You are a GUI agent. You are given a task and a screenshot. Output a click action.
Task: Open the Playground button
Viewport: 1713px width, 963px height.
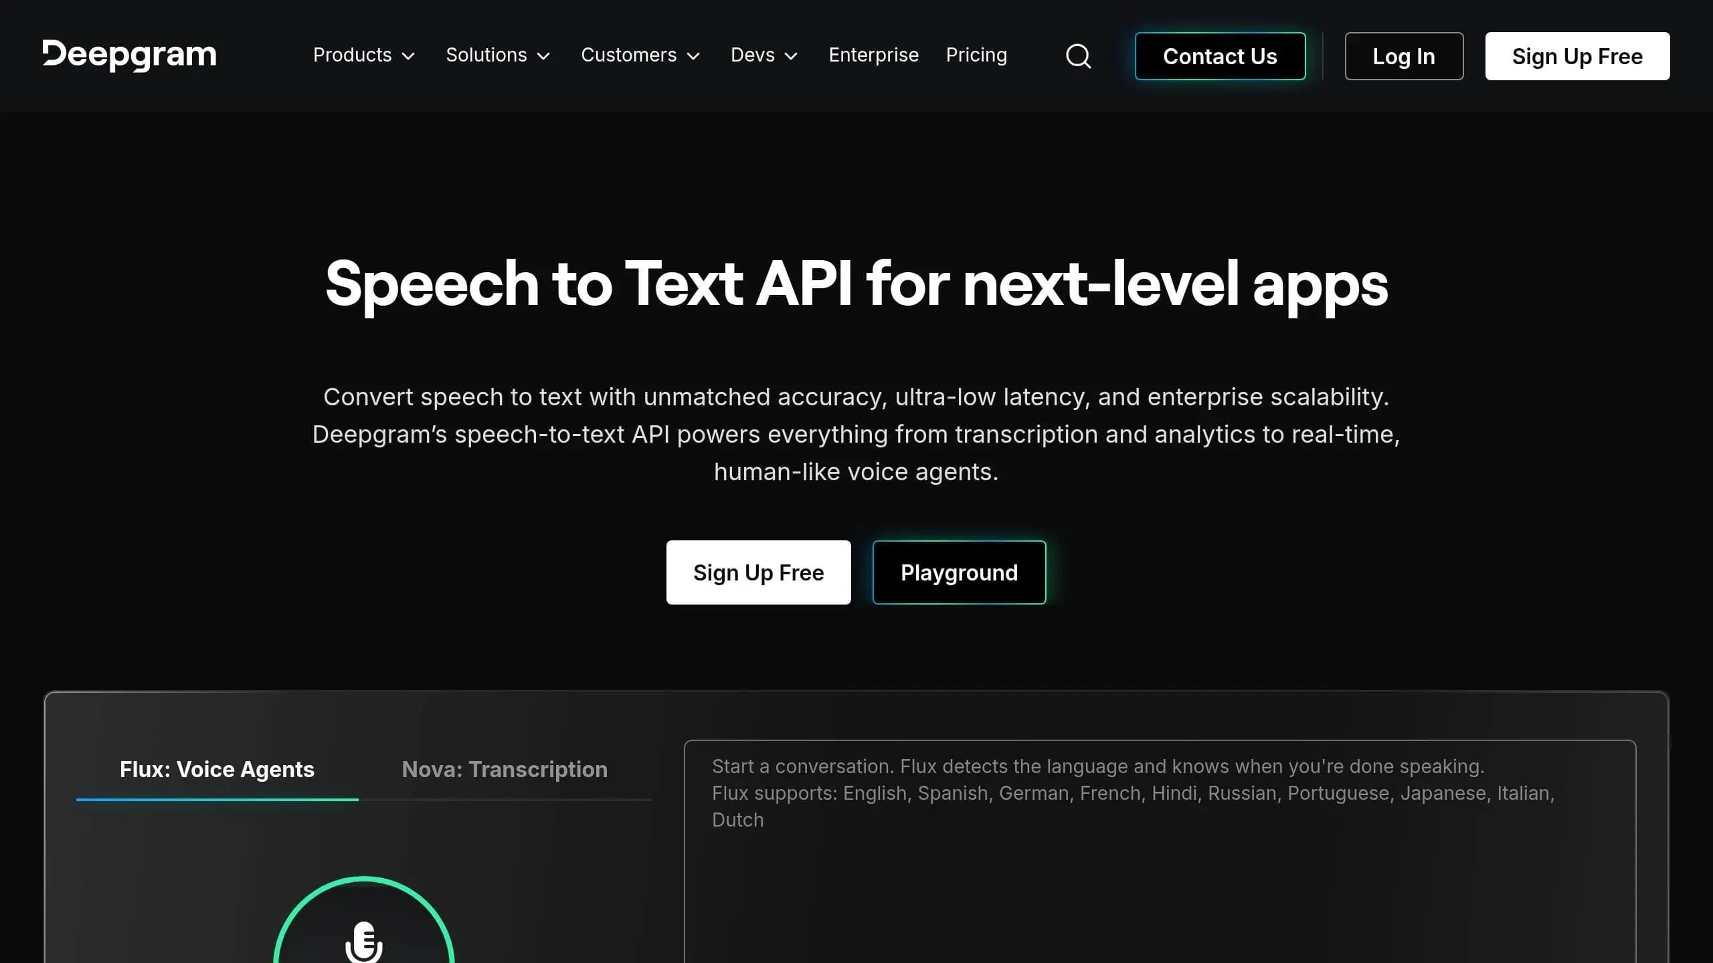[x=959, y=572]
